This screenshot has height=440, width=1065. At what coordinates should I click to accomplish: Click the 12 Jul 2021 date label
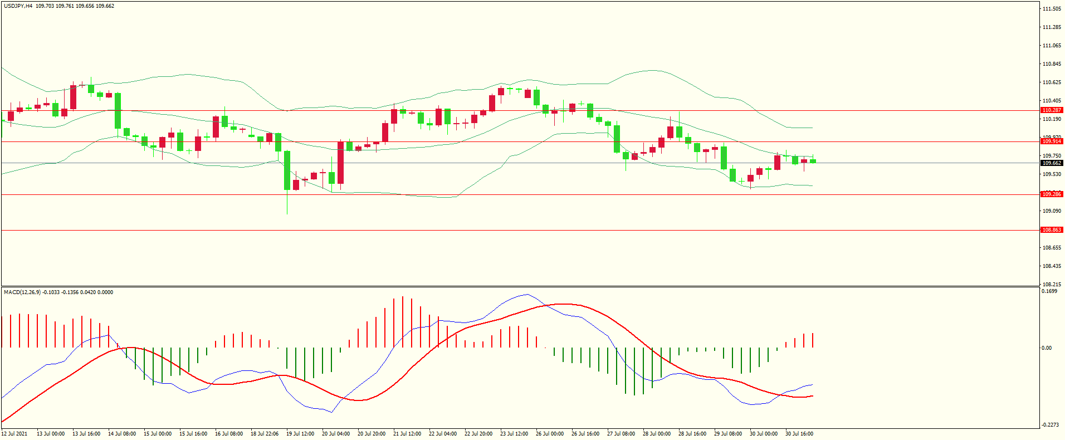(x=14, y=434)
